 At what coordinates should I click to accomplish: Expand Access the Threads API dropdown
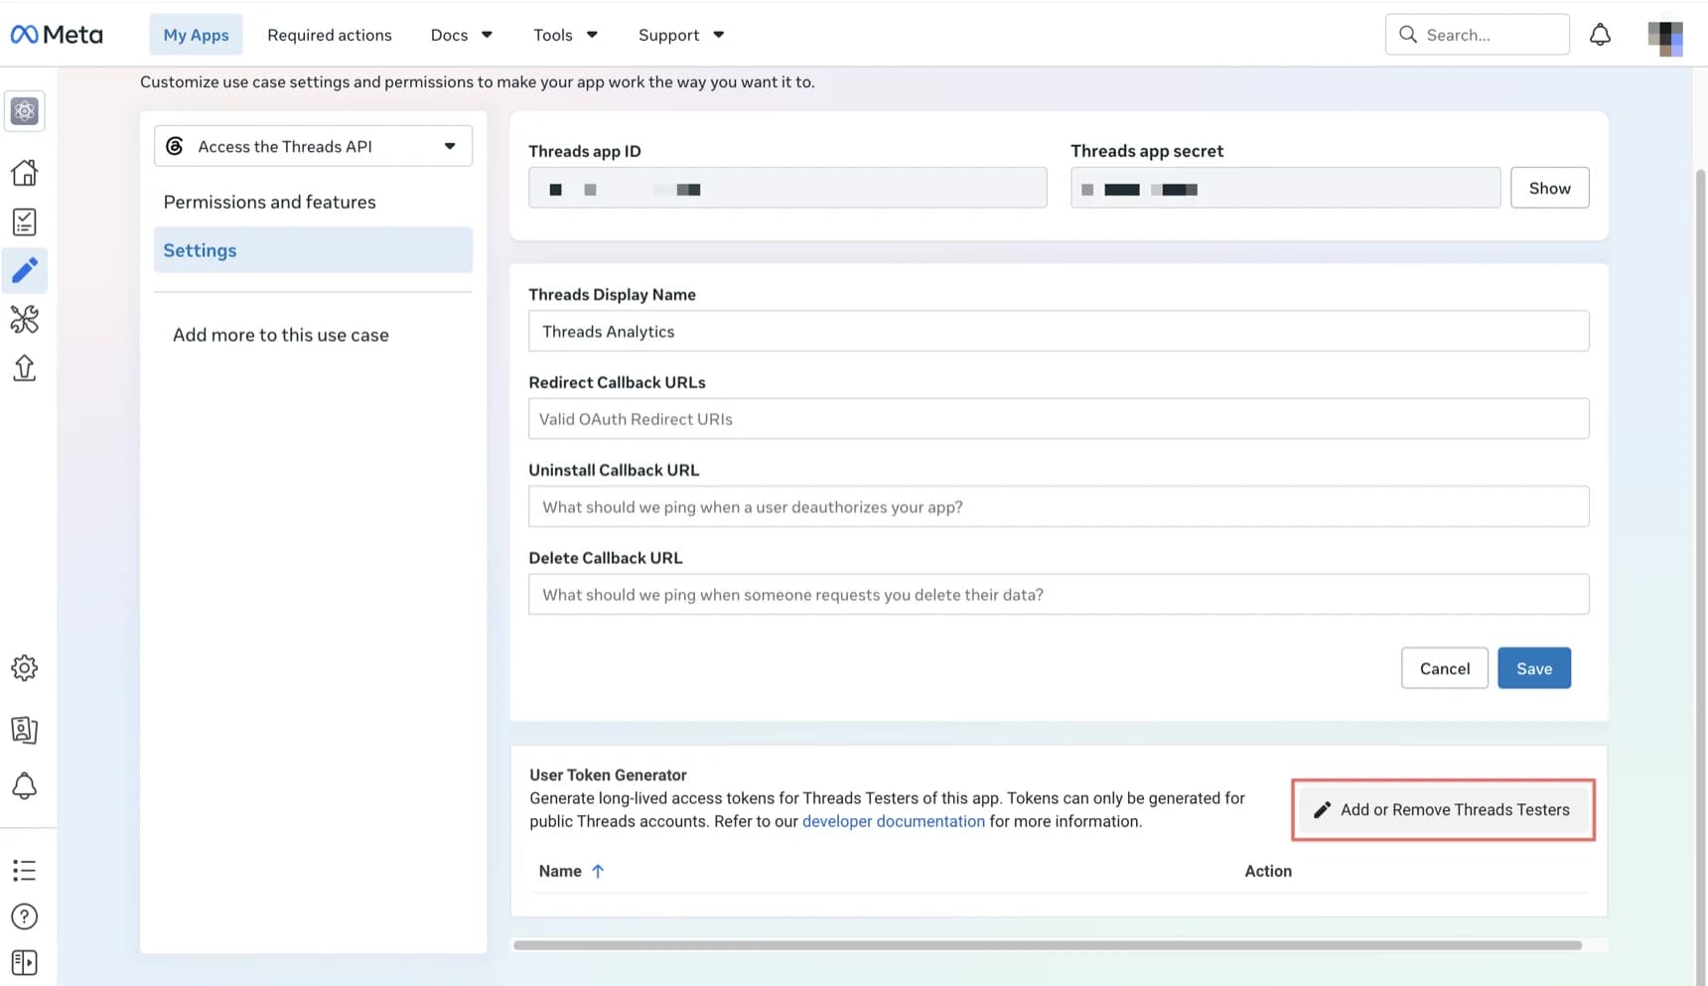click(x=313, y=146)
